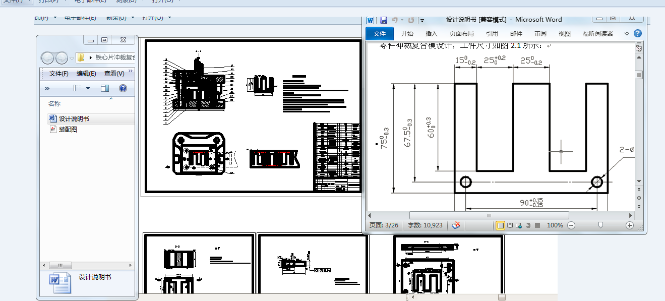The image size is (665, 301).
Task: Click the Redo icon in Word's quick access toolbar
Action: click(411, 20)
